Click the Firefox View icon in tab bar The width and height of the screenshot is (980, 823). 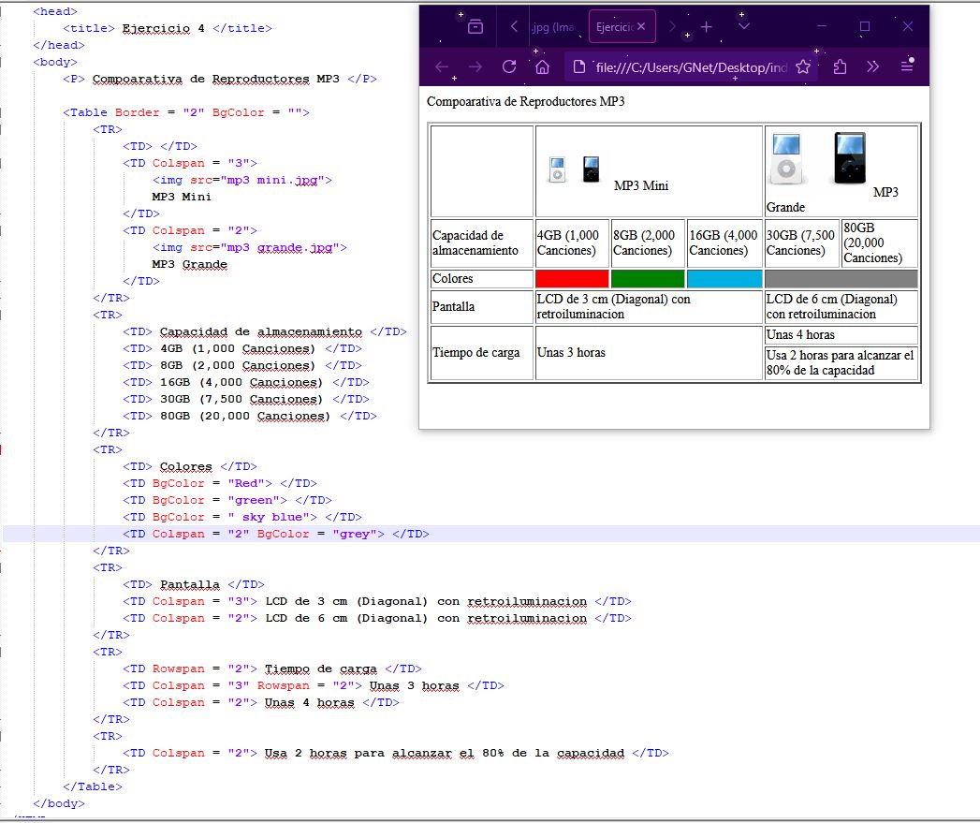475,27
